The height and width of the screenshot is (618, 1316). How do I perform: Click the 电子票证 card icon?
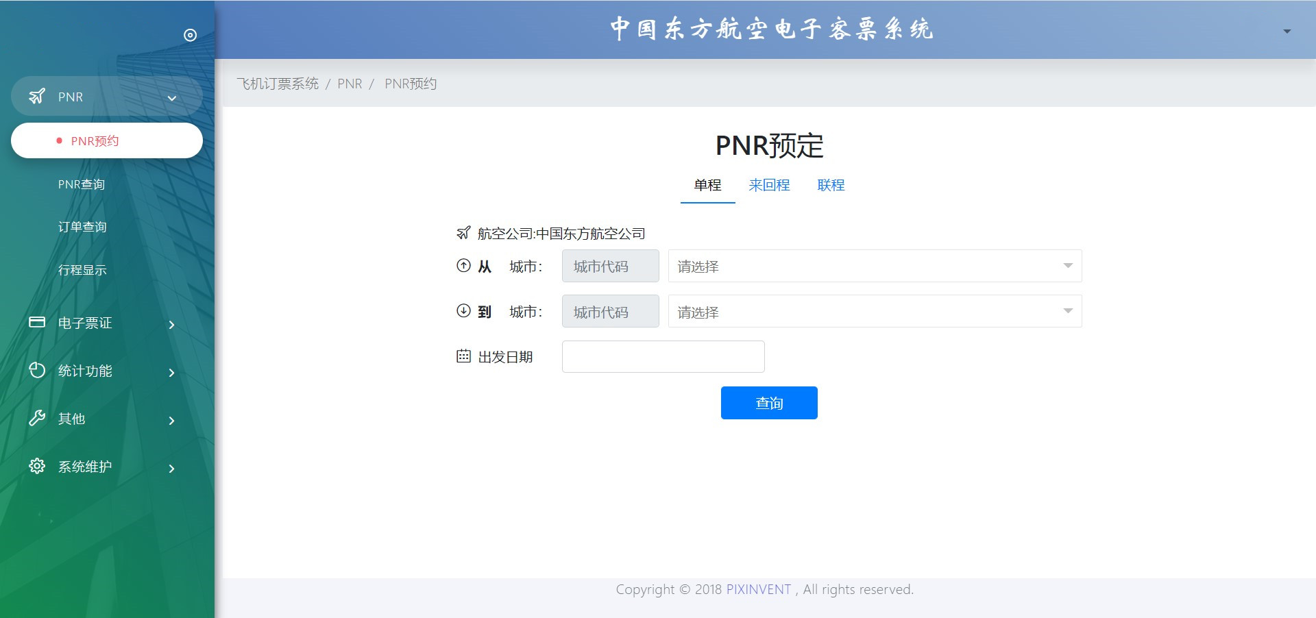coord(37,322)
